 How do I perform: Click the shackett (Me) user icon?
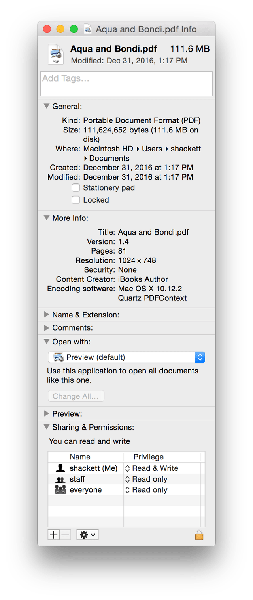tap(60, 468)
